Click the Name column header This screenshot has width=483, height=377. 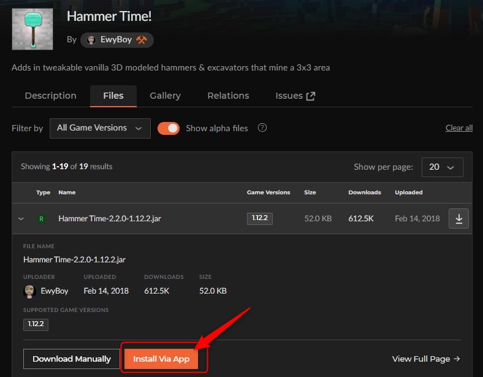[x=67, y=192]
